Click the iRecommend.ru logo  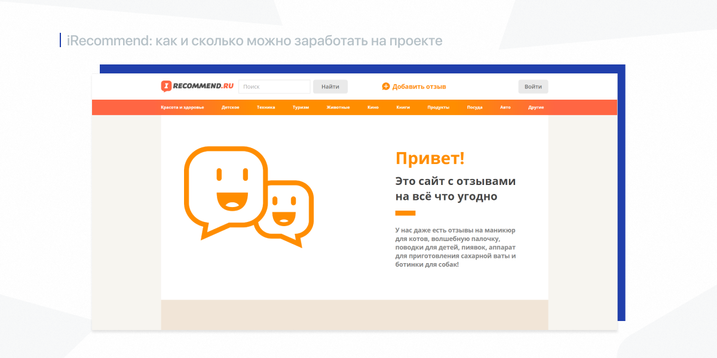(197, 87)
